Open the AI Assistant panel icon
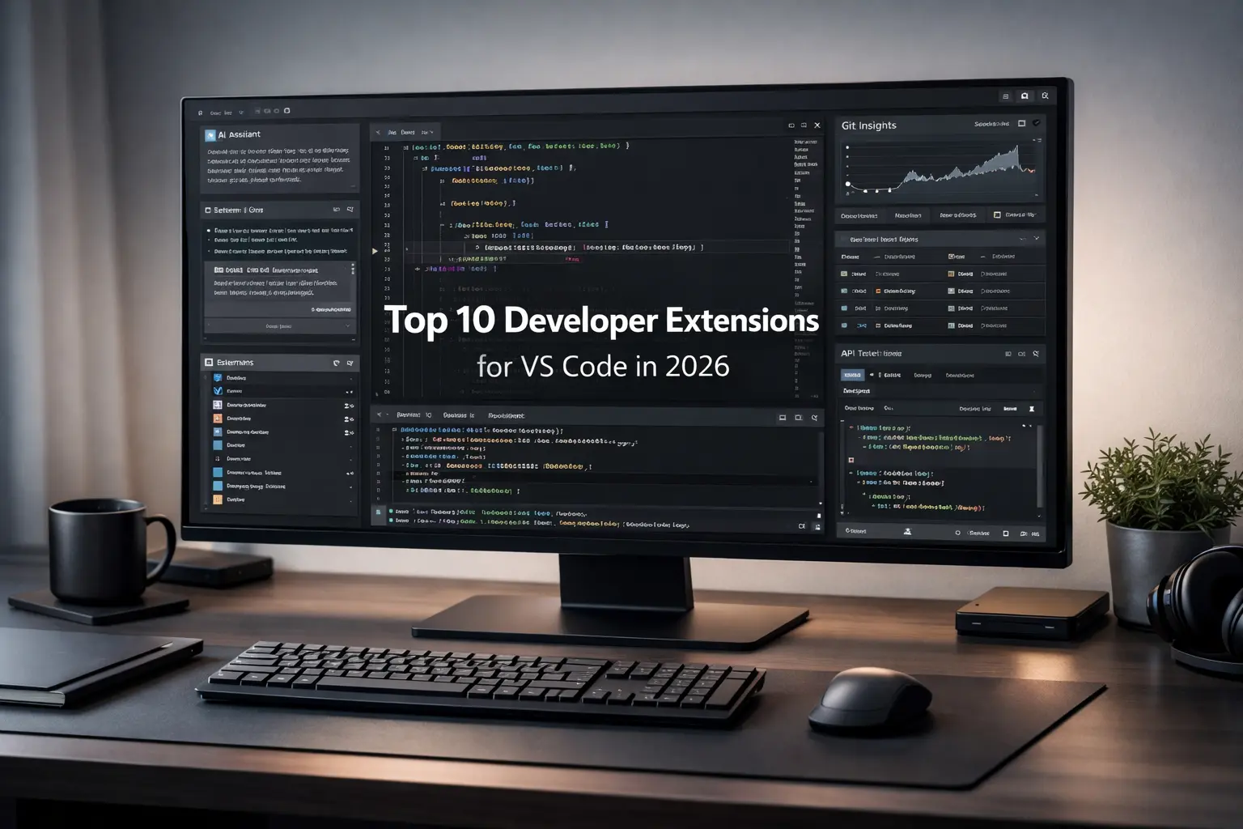The height and width of the screenshot is (829, 1243). (209, 133)
